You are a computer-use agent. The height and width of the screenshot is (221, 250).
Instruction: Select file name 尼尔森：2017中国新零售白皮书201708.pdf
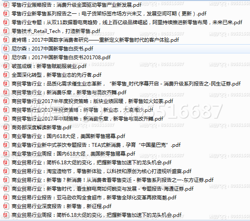coord(61,58)
